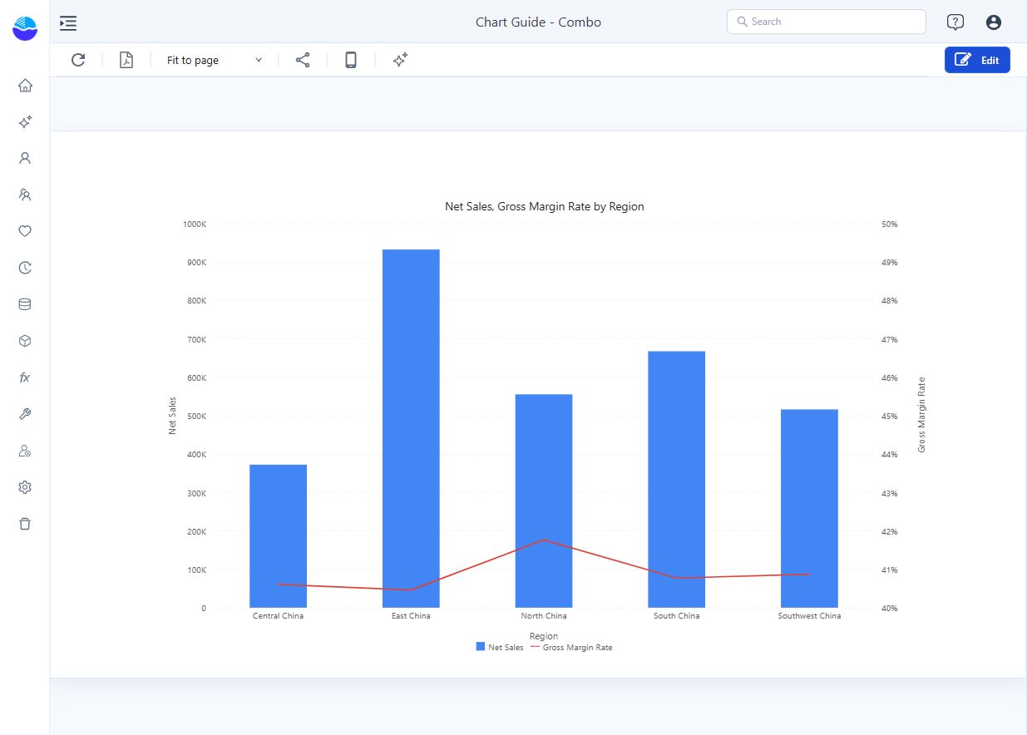Open the recent clock icon in sidebar
This screenshot has width=1027, height=735.
pos(25,268)
